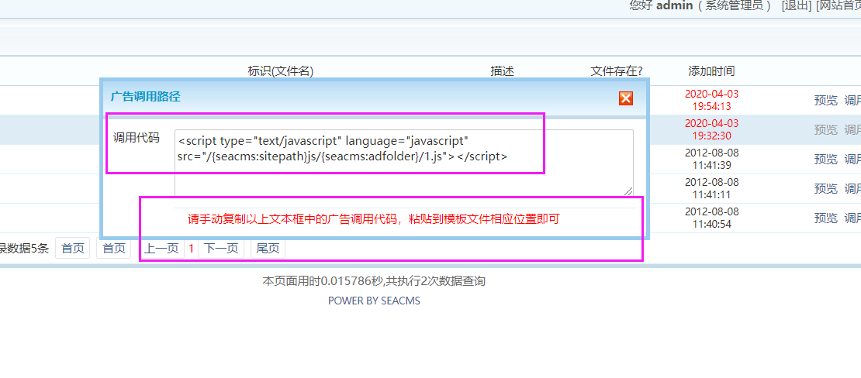The width and height of the screenshot is (861, 378).
Task: Click the textarea resize grip corner
Action: (x=628, y=191)
